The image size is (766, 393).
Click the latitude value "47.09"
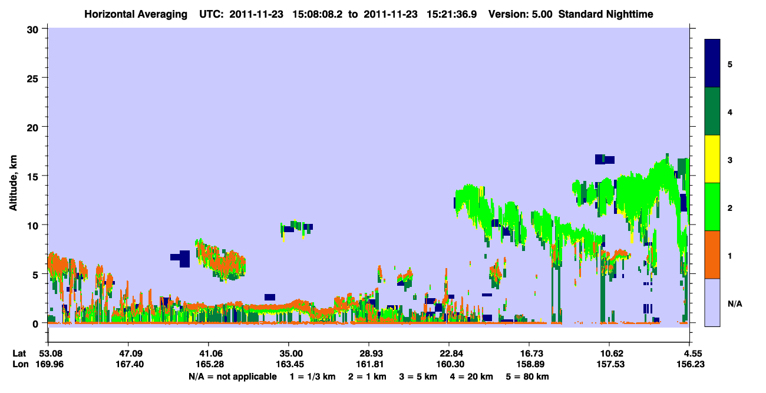pos(128,354)
